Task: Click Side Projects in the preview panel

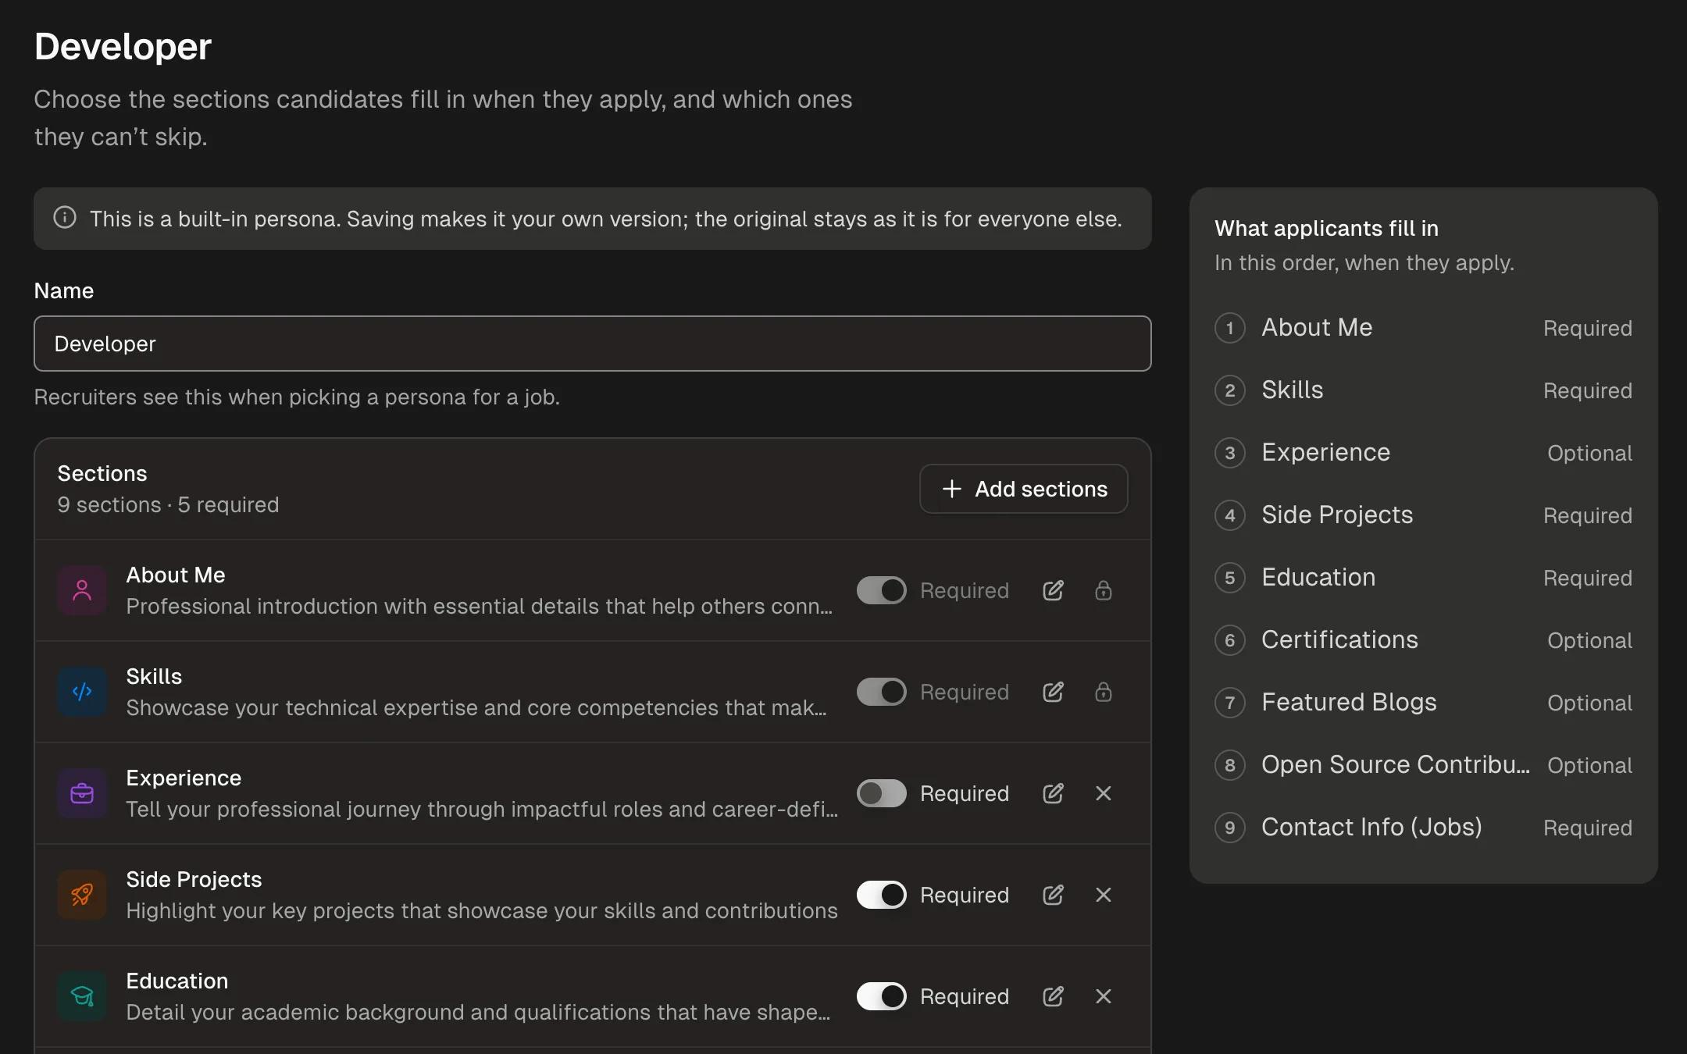Action: [x=1423, y=515]
